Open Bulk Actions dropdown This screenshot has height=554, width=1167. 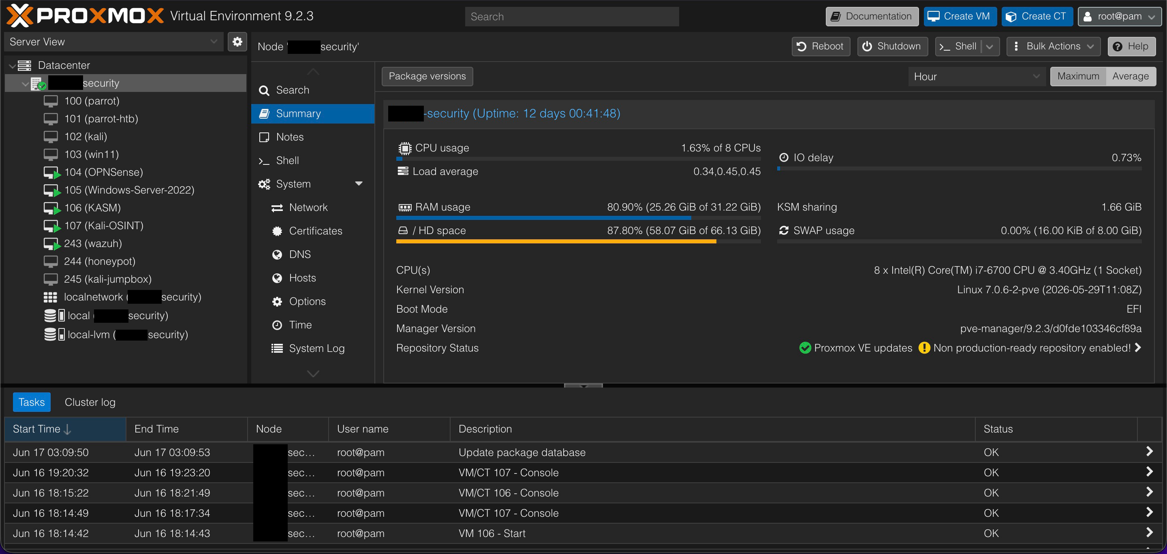[x=1054, y=46]
